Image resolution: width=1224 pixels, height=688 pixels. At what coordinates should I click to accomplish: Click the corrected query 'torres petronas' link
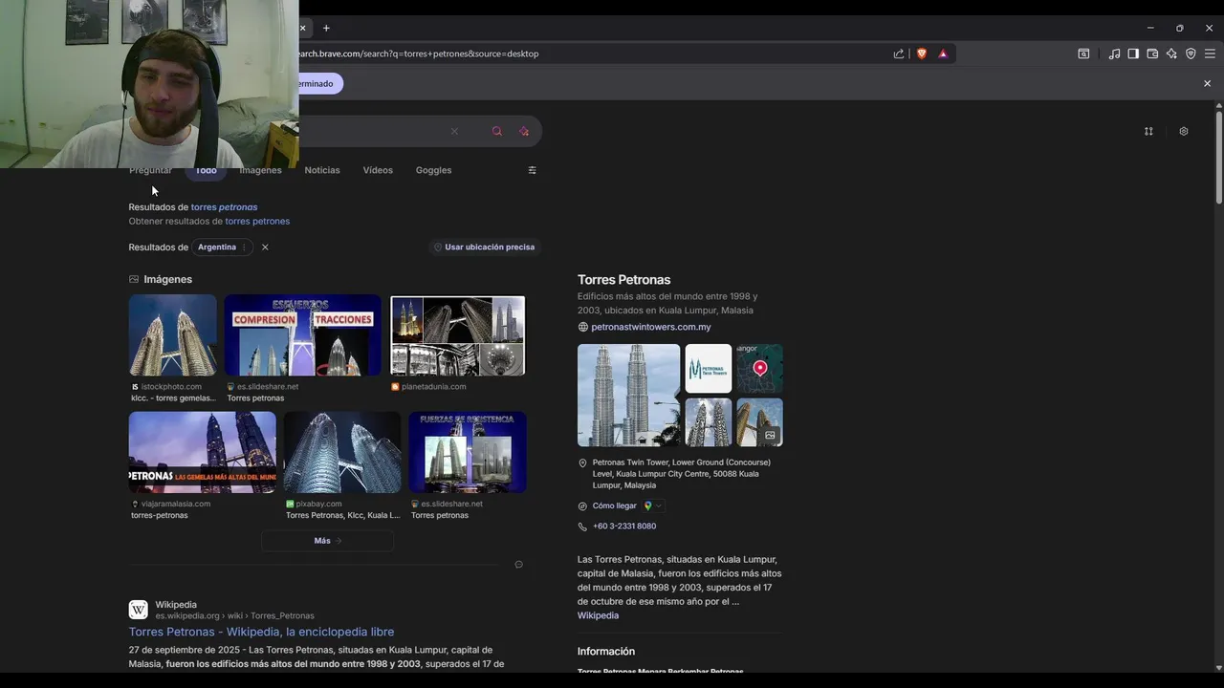(x=224, y=206)
